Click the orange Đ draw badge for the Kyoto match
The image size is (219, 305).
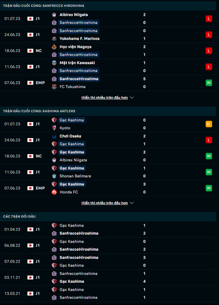tap(209, 124)
